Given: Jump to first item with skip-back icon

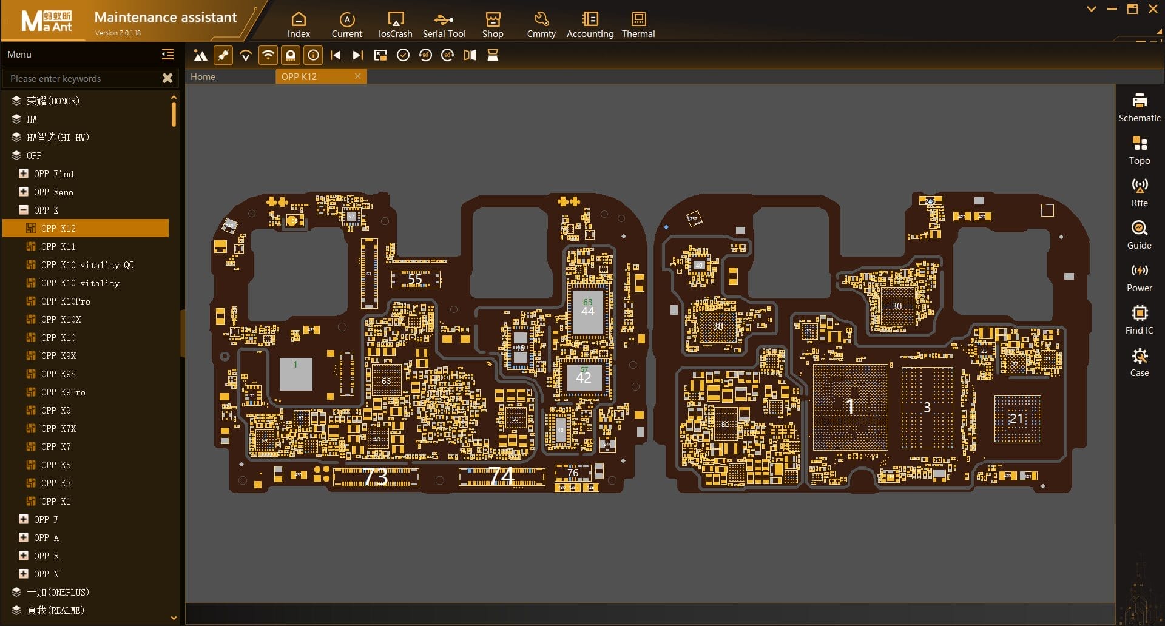Looking at the screenshot, I should point(336,56).
